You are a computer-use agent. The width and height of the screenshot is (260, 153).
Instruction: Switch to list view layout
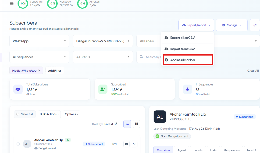(127, 124)
